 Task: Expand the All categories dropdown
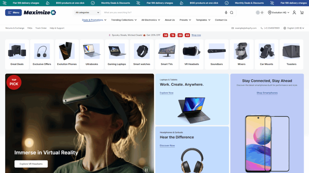tap(87, 13)
